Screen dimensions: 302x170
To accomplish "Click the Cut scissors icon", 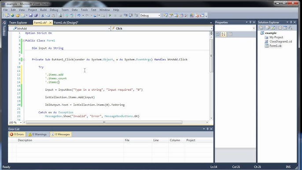I will tap(43, 15).
